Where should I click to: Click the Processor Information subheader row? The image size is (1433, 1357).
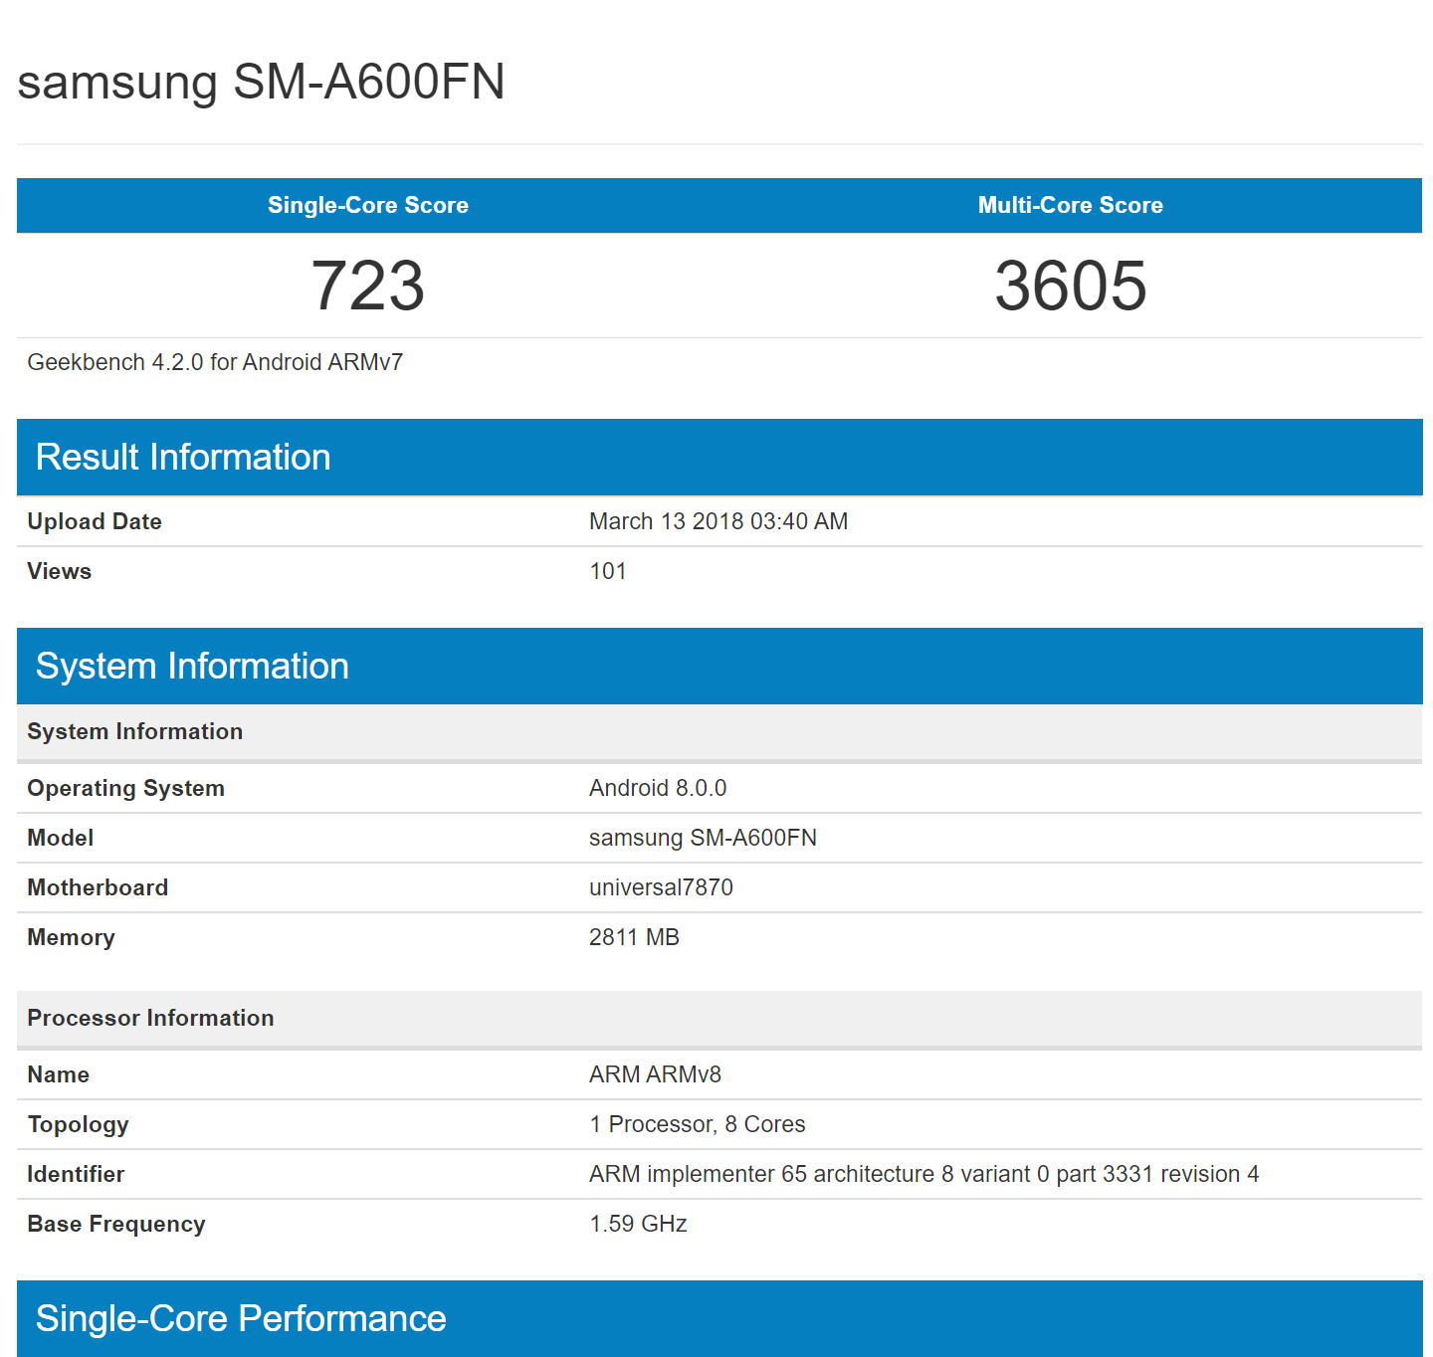point(150,1018)
